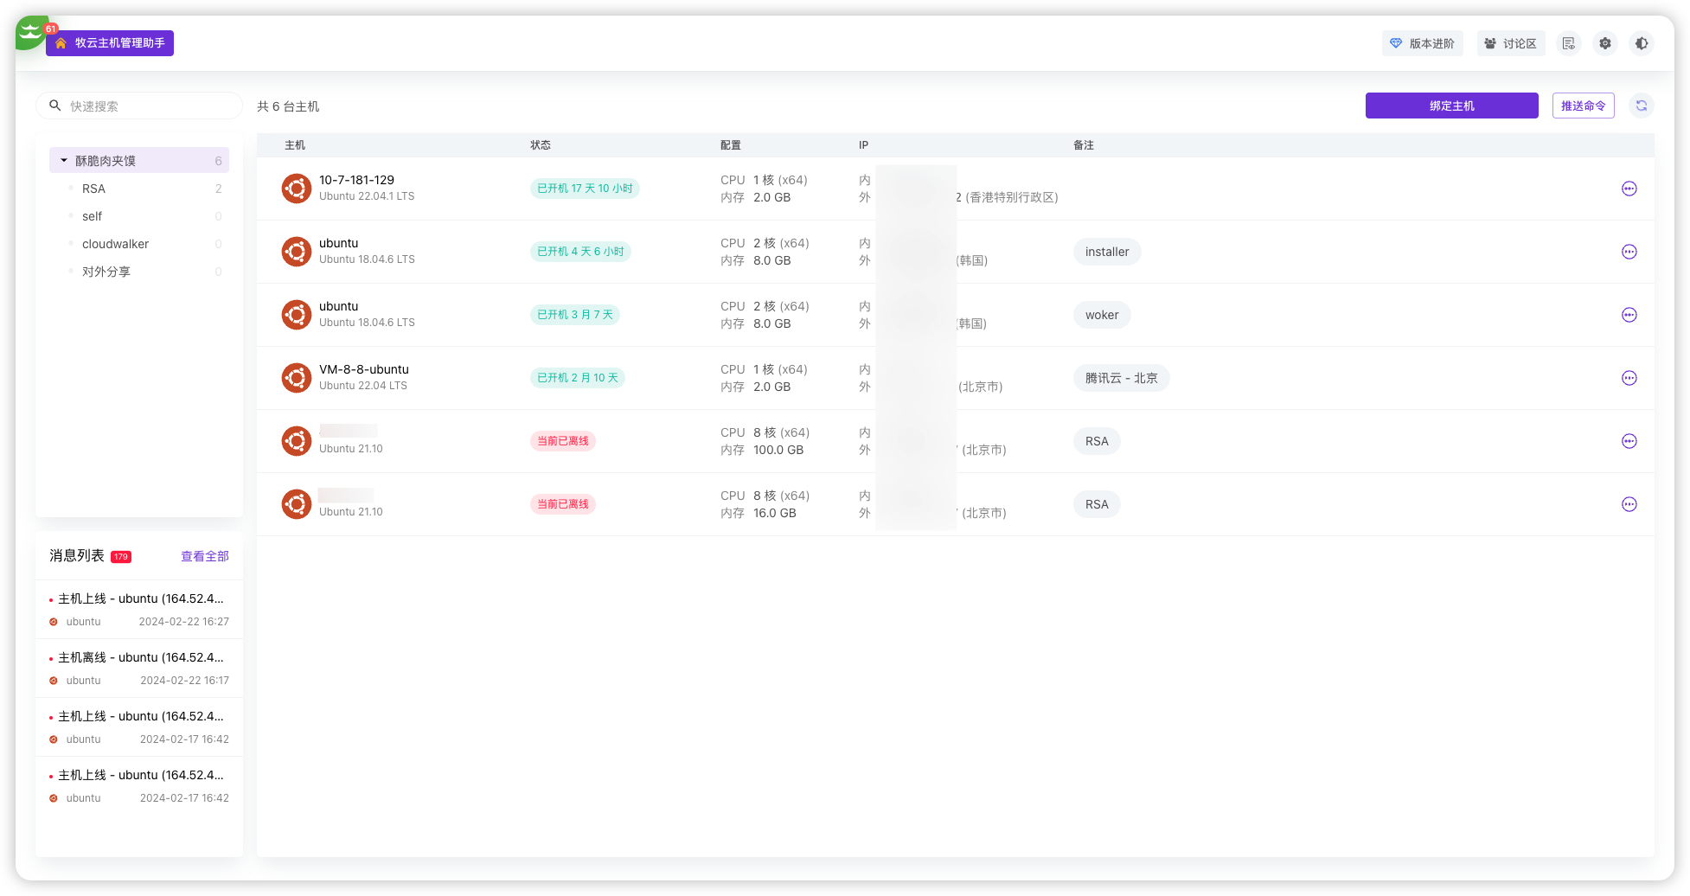
Task: Click the magnifier search icon
Action: pos(55,106)
